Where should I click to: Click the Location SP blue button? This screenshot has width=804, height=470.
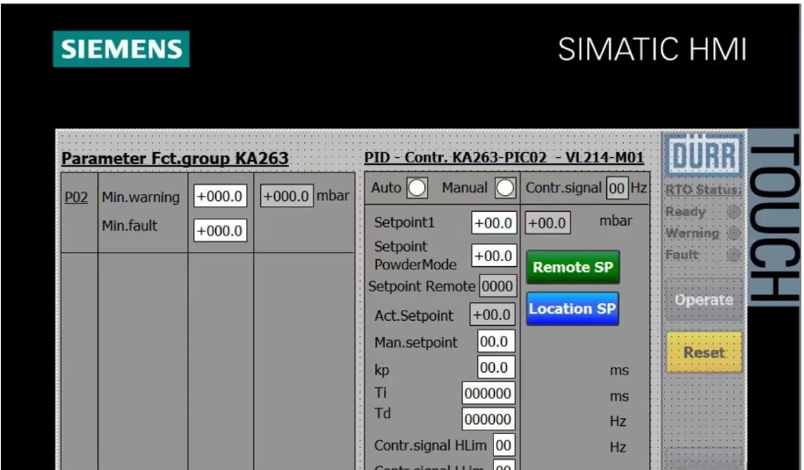[x=572, y=308]
